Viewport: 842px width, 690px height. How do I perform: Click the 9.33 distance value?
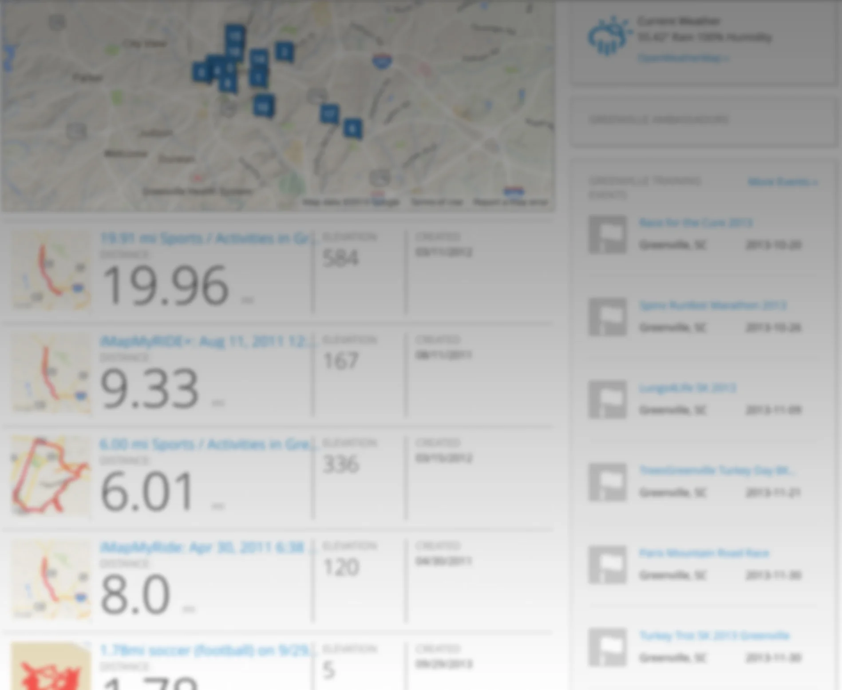click(x=150, y=389)
